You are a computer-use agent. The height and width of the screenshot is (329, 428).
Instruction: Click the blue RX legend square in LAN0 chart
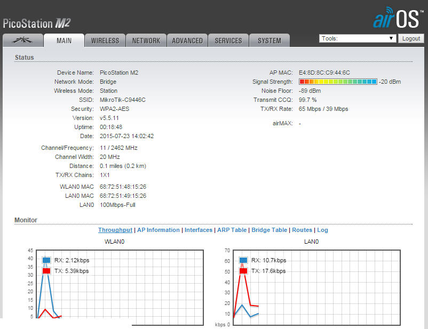pyautogui.click(x=243, y=260)
